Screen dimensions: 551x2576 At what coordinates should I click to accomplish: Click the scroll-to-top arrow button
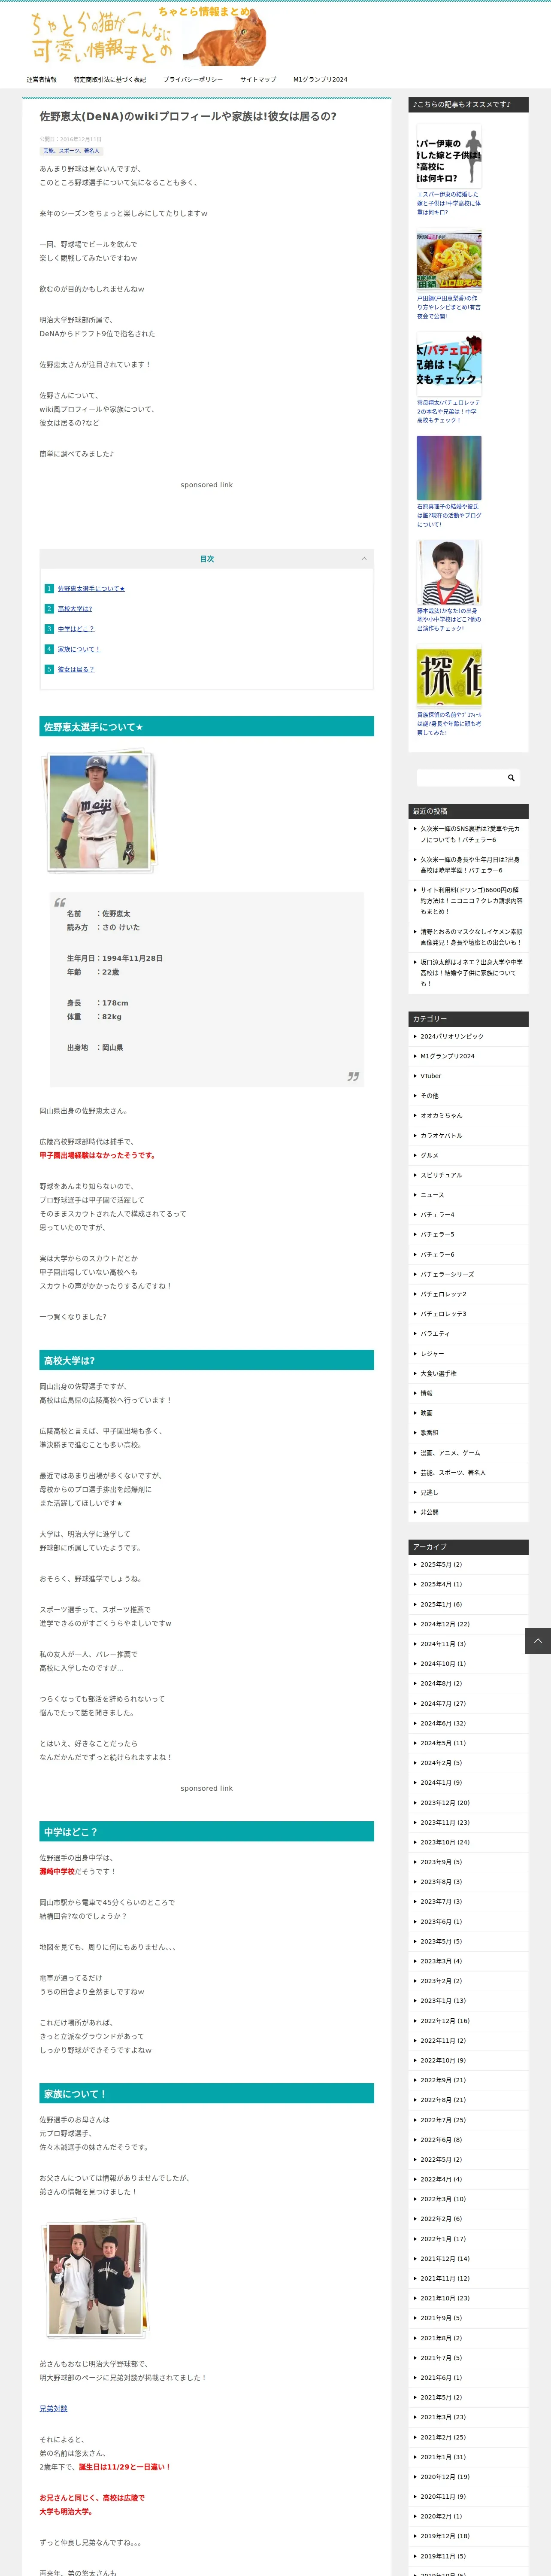[538, 1640]
